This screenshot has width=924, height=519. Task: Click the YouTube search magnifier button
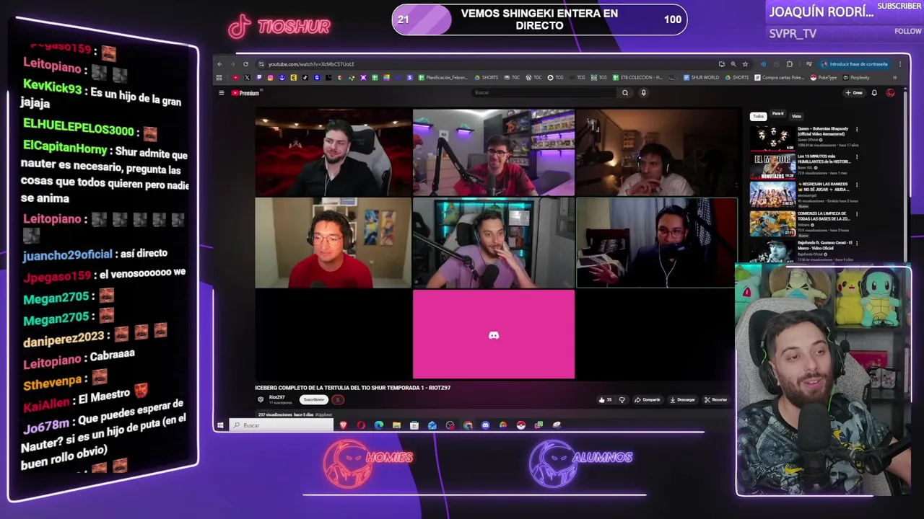pos(625,92)
